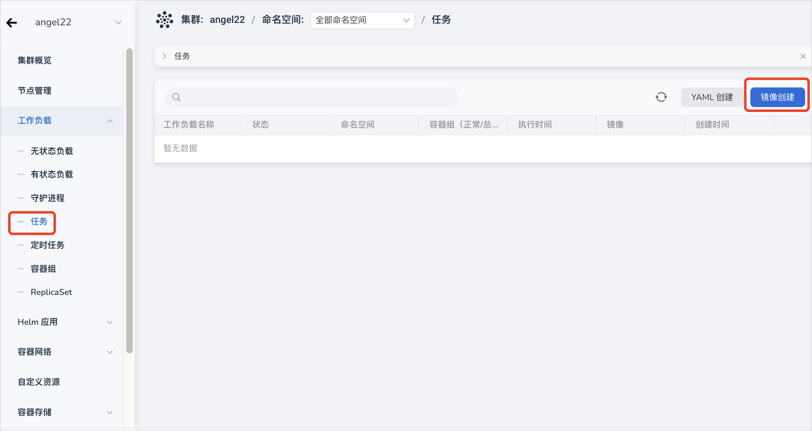The height and width of the screenshot is (431, 812).
Task: Click the 暂无数据 empty row text
Action: coord(180,148)
